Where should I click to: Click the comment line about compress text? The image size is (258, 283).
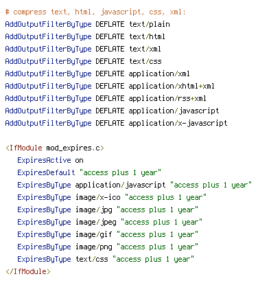point(95,12)
